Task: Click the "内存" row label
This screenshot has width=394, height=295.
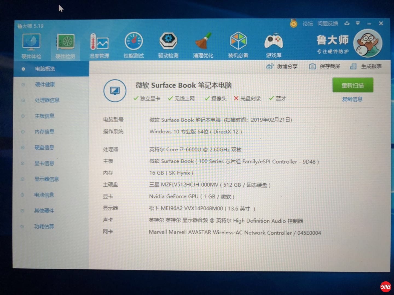Action: click(108, 173)
